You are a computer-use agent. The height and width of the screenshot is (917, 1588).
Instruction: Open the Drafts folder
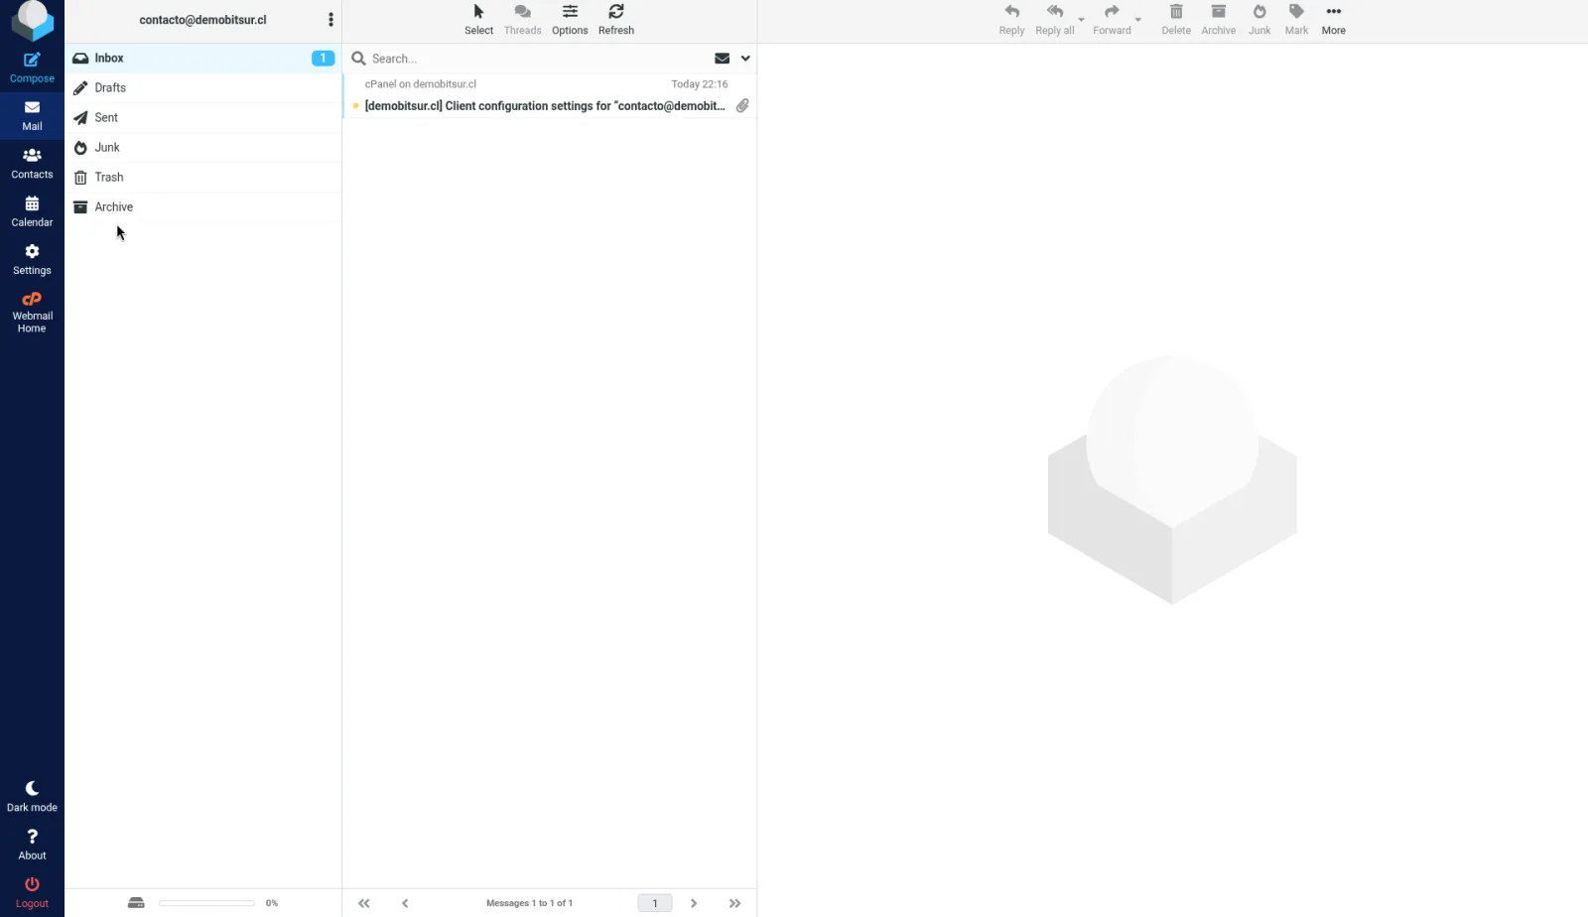click(203, 87)
